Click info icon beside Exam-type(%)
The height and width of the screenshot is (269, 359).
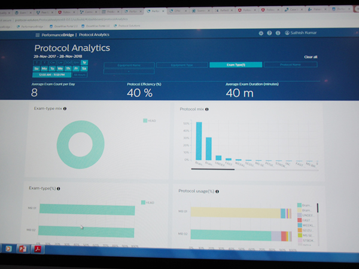tap(58, 188)
